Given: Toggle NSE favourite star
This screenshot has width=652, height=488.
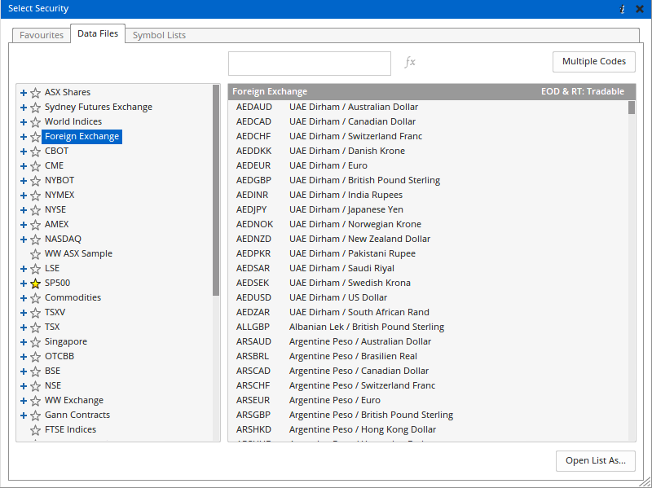Looking at the screenshot, I should pyautogui.click(x=36, y=385).
